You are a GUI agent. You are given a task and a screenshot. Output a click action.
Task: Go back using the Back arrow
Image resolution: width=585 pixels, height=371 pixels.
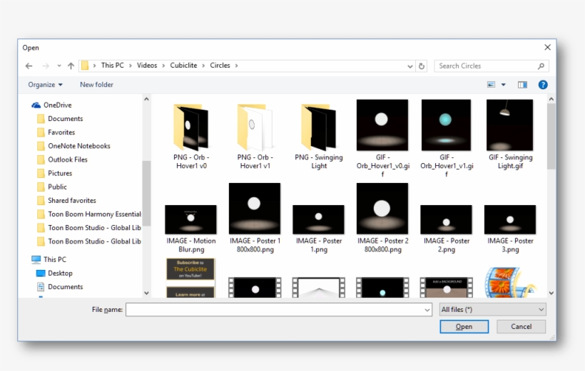click(29, 66)
